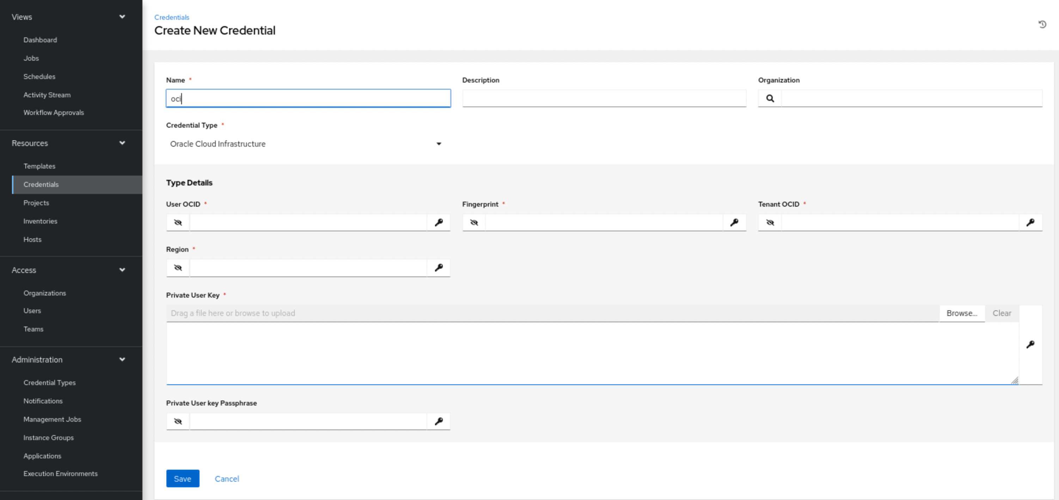Open Templates from Resources menu
Image resolution: width=1059 pixels, height=500 pixels.
pos(38,165)
